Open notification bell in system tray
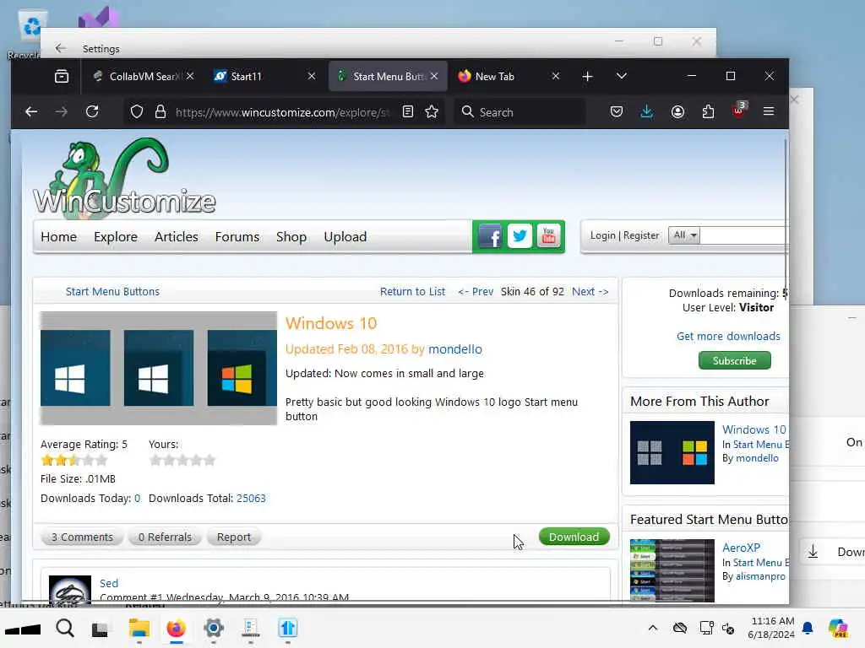The height and width of the screenshot is (648, 865). pos(808,628)
